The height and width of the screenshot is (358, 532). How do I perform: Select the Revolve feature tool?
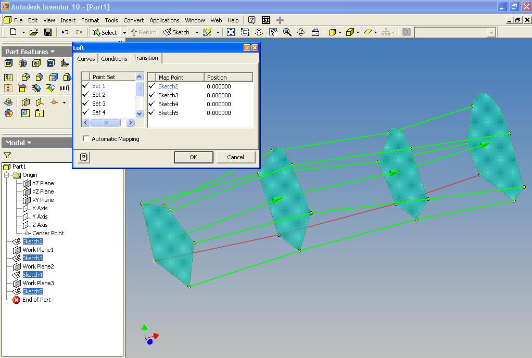pyautogui.click(x=22, y=63)
